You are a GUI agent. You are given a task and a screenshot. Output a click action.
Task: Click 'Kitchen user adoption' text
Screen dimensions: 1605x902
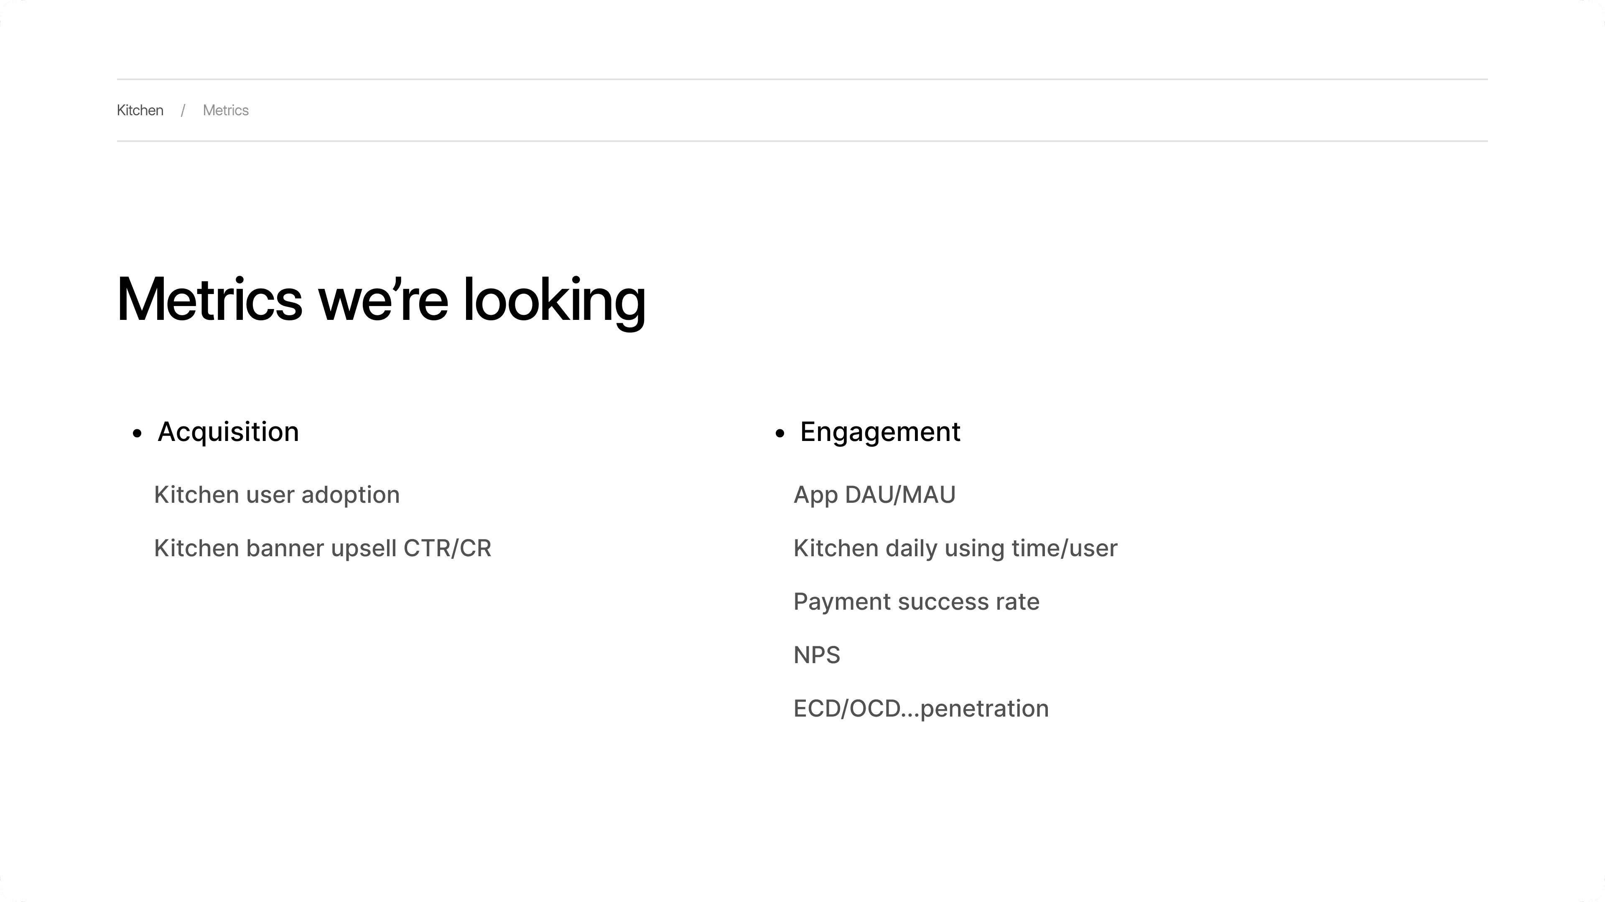[277, 495]
